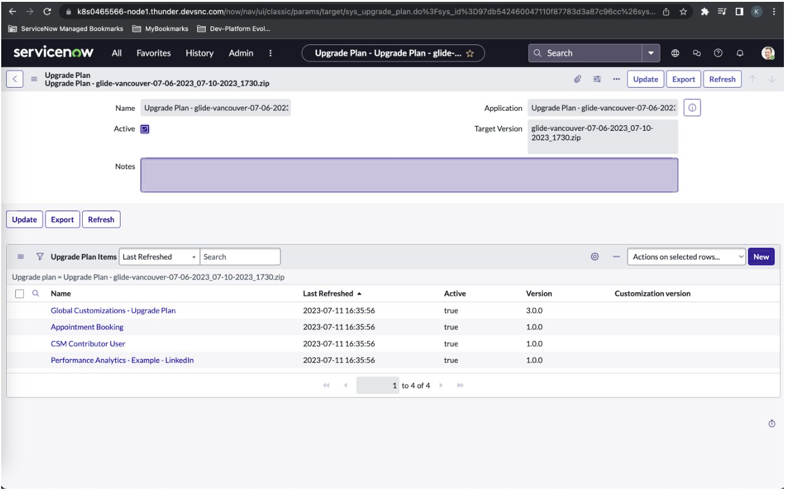Open response time stopwatch icon
The width and height of the screenshot is (790, 493).
click(x=772, y=424)
